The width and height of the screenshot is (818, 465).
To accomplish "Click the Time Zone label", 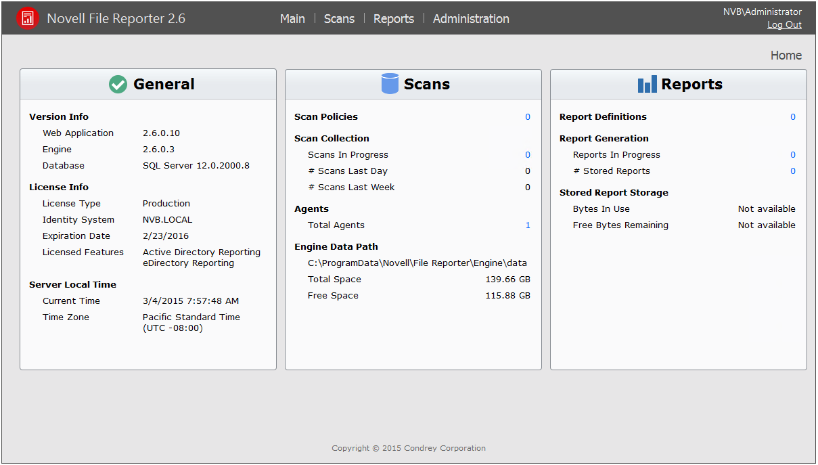I will click(66, 317).
